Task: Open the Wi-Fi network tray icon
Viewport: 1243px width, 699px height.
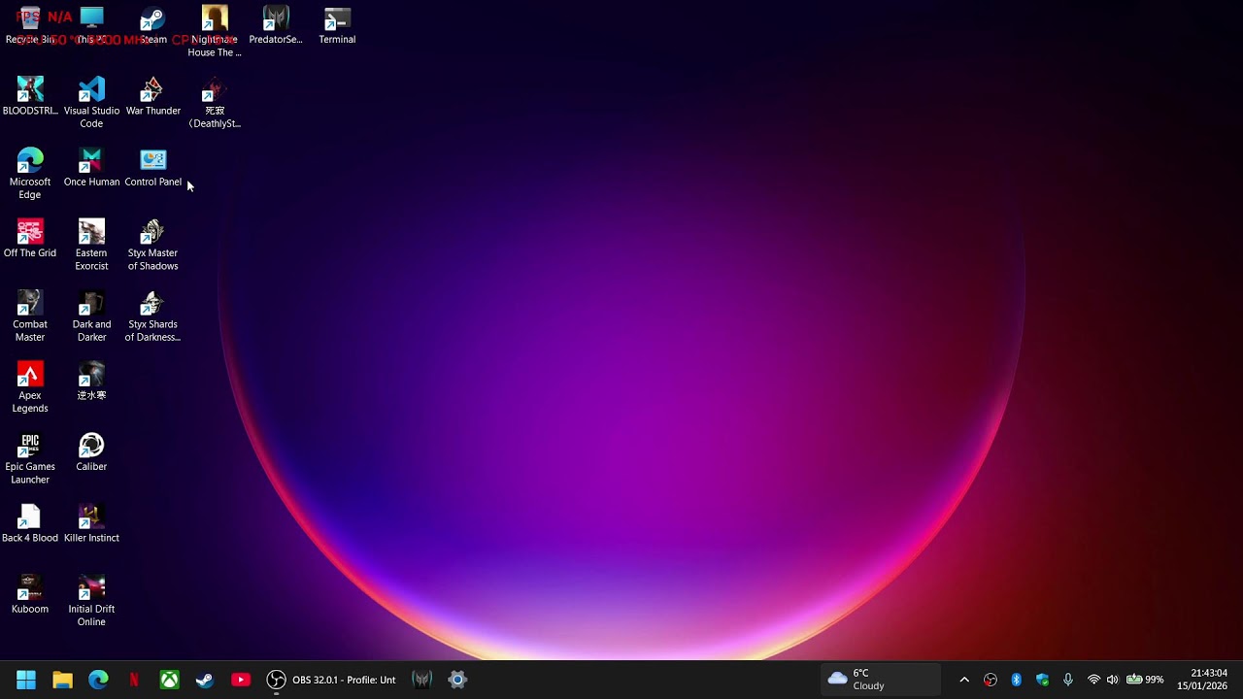Action: tap(1094, 680)
